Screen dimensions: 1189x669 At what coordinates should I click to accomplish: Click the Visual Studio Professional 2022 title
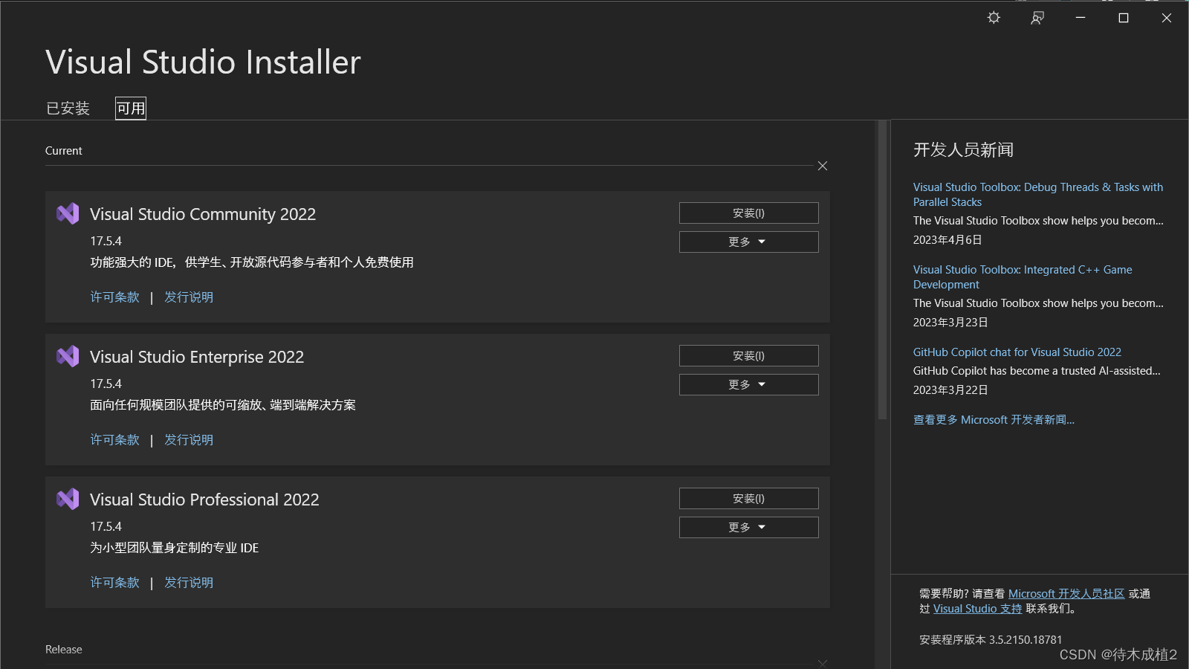(204, 500)
